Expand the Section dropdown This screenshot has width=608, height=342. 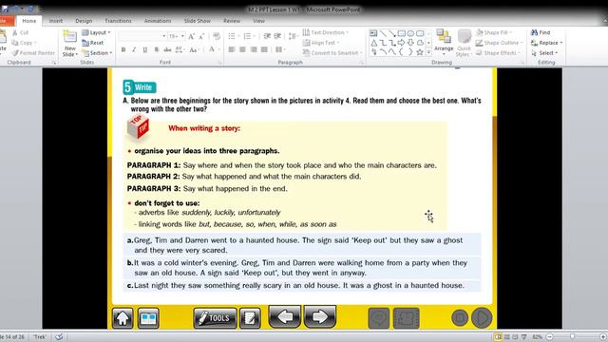pos(97,53)
